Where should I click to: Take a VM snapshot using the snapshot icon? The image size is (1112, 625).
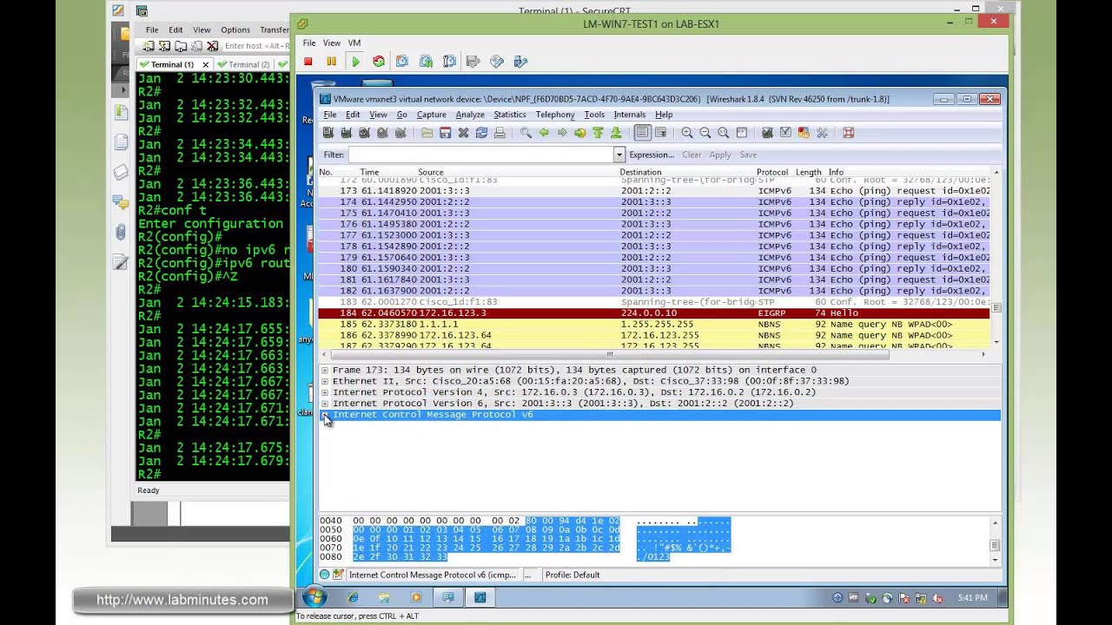tap(402, 62)
